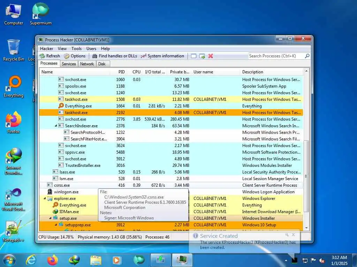The width and height of the screenshot is (357, 267).
Task: Click the search magnifier icon
Action: click(307, 56)
